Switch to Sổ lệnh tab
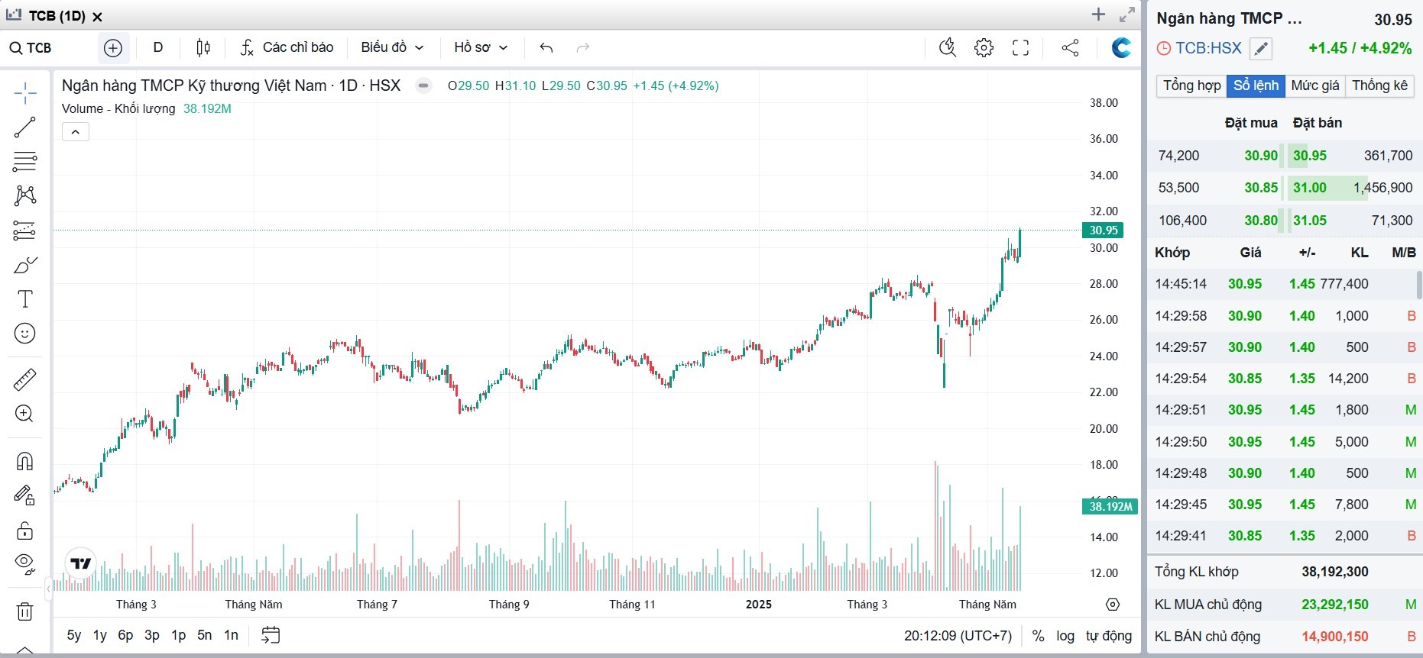The height and width of the screenshot is (658, 1423). 1256,85
